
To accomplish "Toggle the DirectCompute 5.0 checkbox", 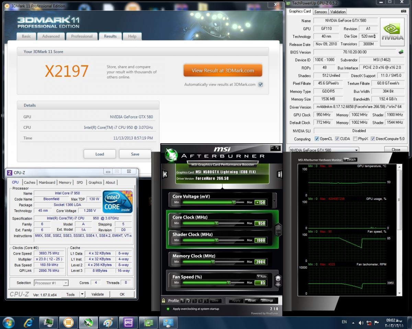I will coord(373,139).
